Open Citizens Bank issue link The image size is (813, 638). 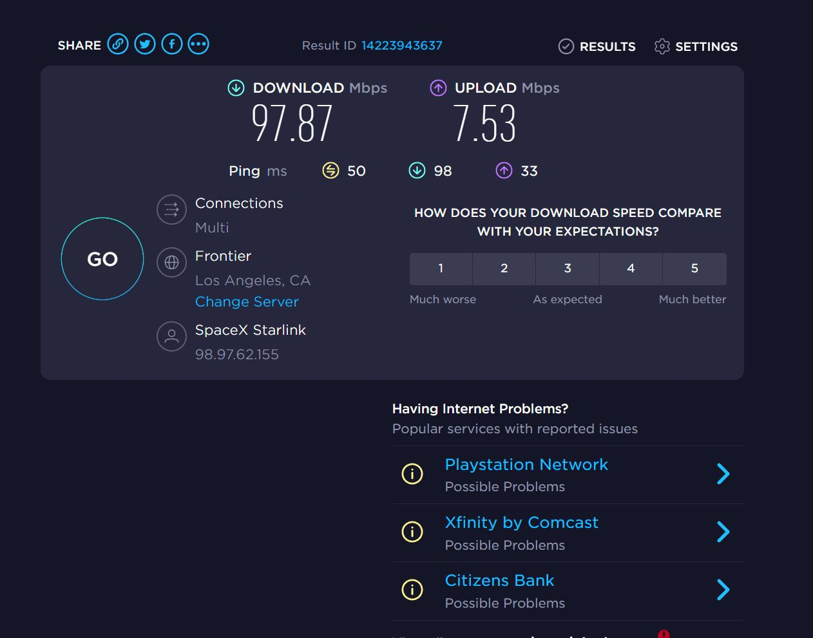pyautogui.click(x=499, y=580)
